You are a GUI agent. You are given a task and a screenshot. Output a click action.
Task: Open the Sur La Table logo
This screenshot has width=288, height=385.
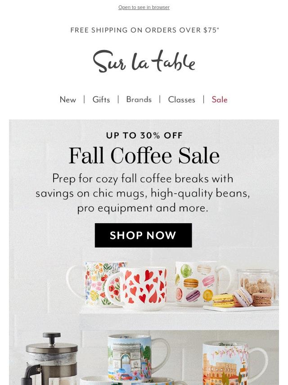144,62
